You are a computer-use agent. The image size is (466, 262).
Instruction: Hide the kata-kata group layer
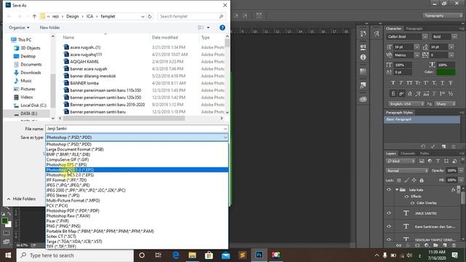389,189
